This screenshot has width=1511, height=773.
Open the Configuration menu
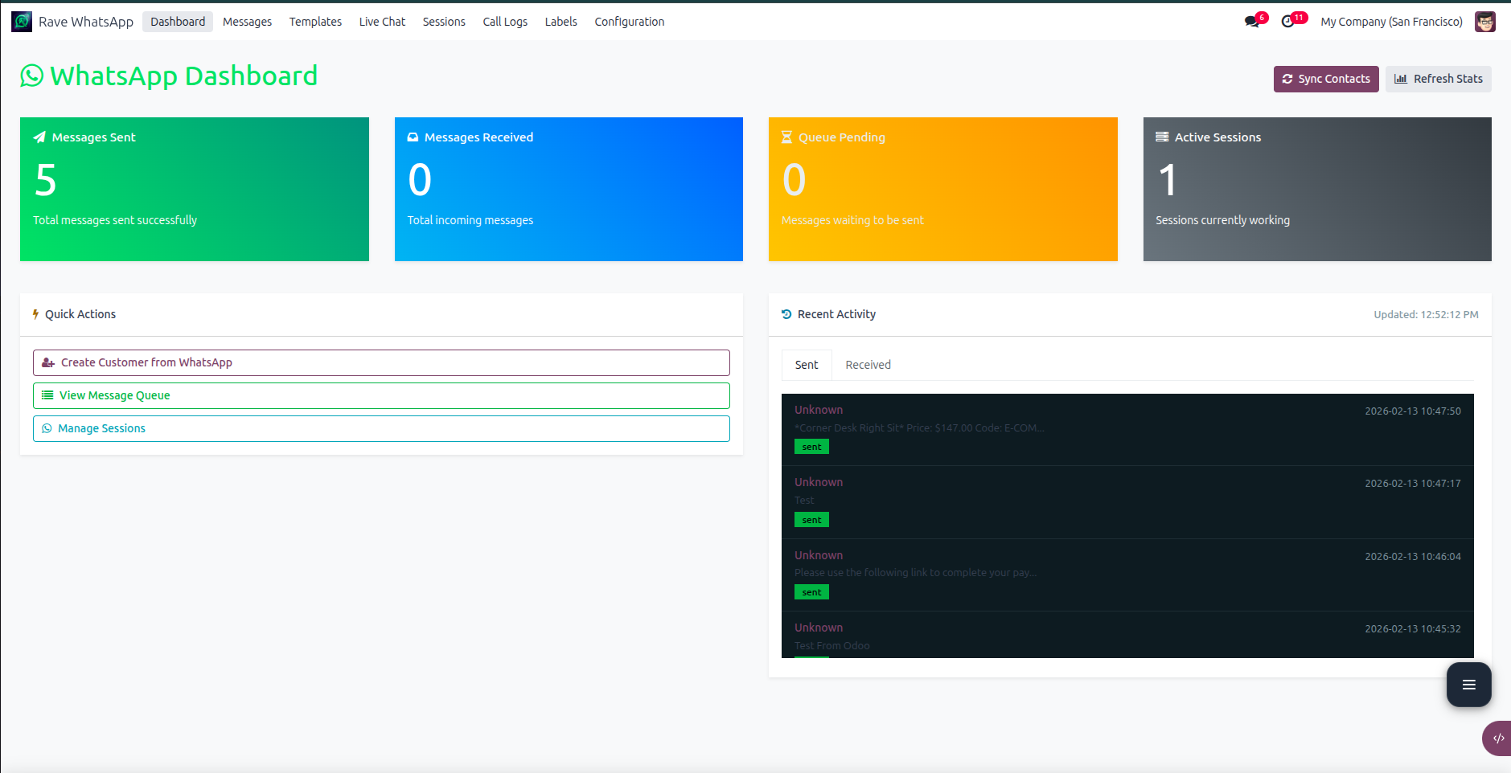pyautogui.click(x=629, y=22)
